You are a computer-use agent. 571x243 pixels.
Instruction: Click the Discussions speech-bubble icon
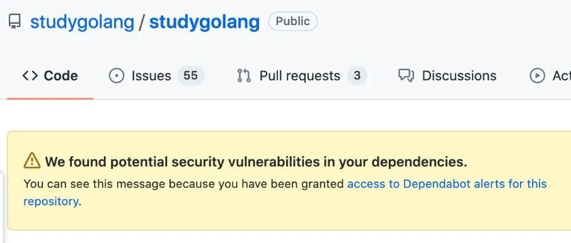pos(406,76)
